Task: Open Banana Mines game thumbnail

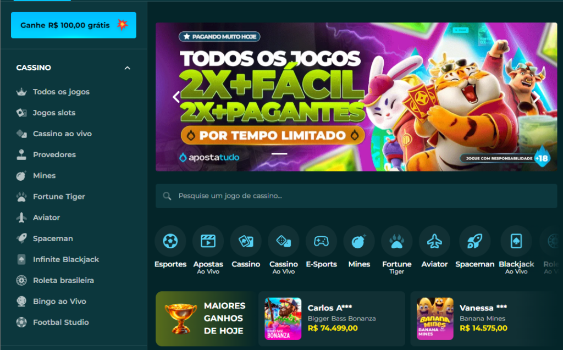Action: 435,319
